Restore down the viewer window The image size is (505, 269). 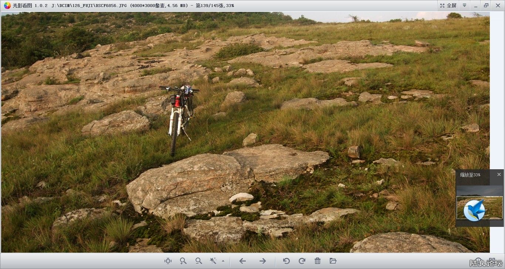(x=486, y=6)
